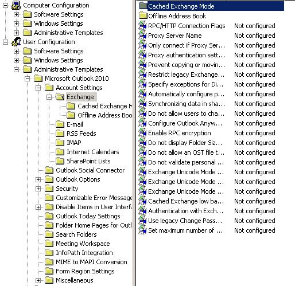295x286 pixels.
Task: Expand Windows Settings under User Configuration
Action: [16, 60]
